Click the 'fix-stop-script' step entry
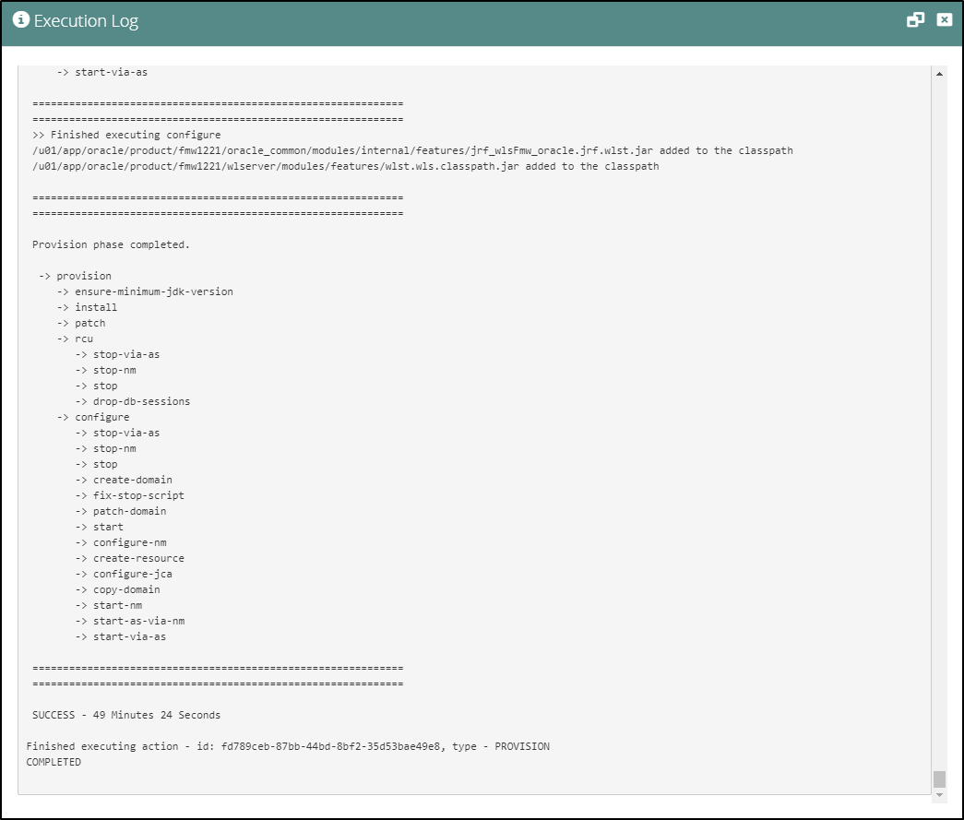Image resolution: width=964 pixels, height=820 pixels. (138, 495)
